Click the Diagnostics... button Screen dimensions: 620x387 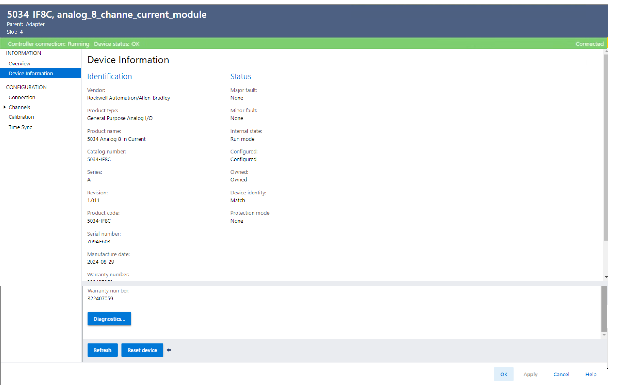pos(109,319)
